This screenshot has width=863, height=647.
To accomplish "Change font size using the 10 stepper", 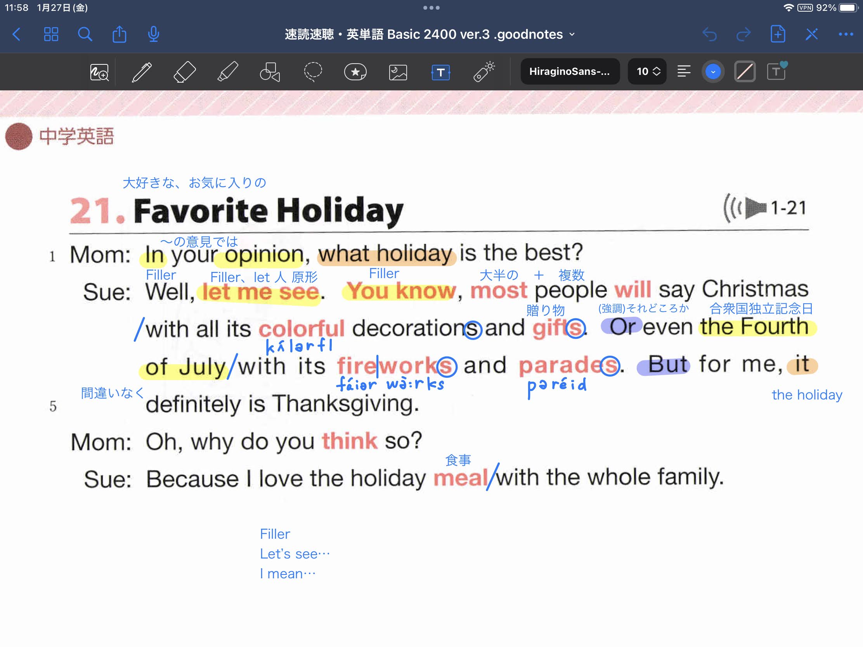I will click(646, 71).
